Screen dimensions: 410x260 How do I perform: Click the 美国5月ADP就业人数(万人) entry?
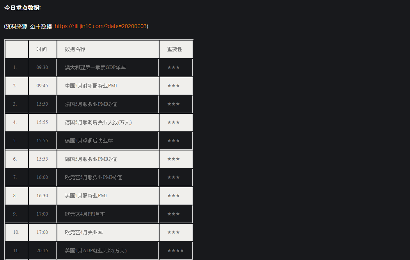click(96, 250)
